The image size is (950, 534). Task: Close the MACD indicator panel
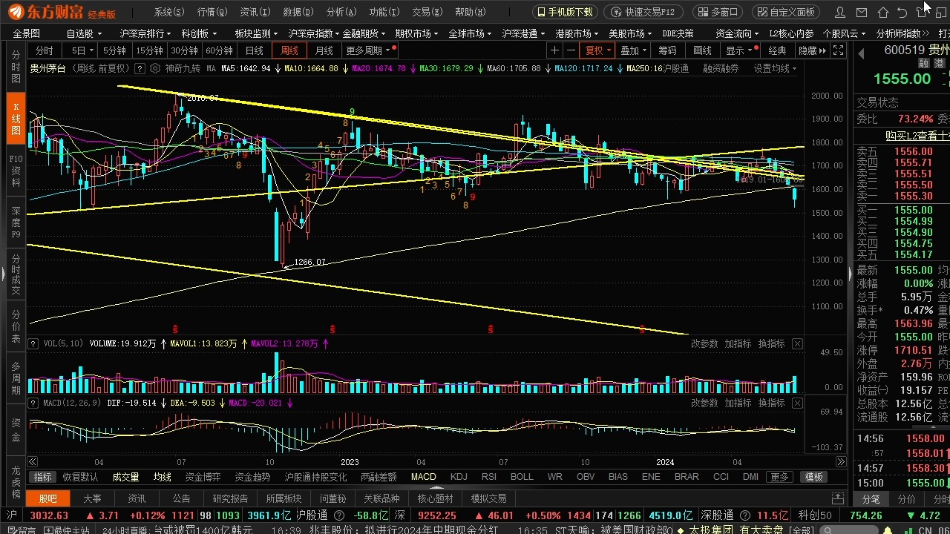point(797,403)
